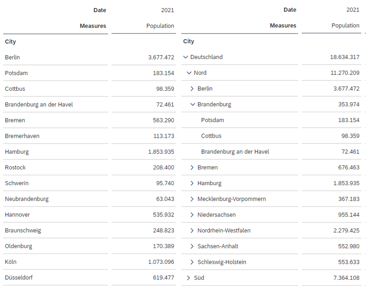Expand the Niedersachsen node
The width and height of the screenshot is (368, 287).
click(x=193, y=215)
